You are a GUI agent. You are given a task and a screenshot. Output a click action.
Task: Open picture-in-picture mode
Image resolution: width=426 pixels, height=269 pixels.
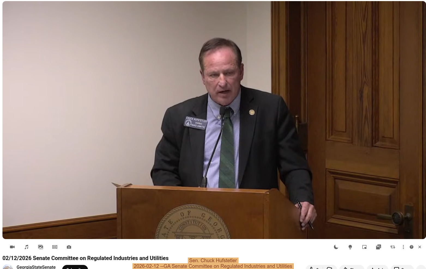364,247
